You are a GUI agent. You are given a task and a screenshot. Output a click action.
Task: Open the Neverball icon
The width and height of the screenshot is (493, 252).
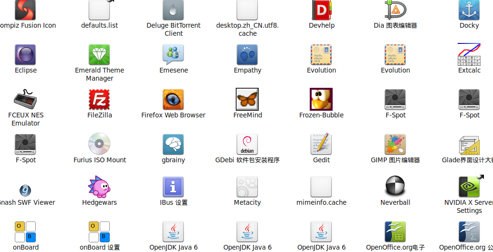point(395,186)
